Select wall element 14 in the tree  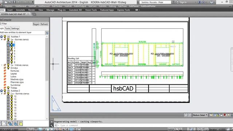click(x=15, y=102)
